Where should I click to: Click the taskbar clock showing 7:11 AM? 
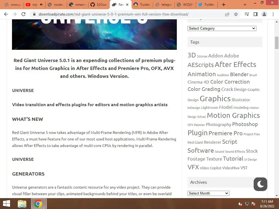(267, 204)
